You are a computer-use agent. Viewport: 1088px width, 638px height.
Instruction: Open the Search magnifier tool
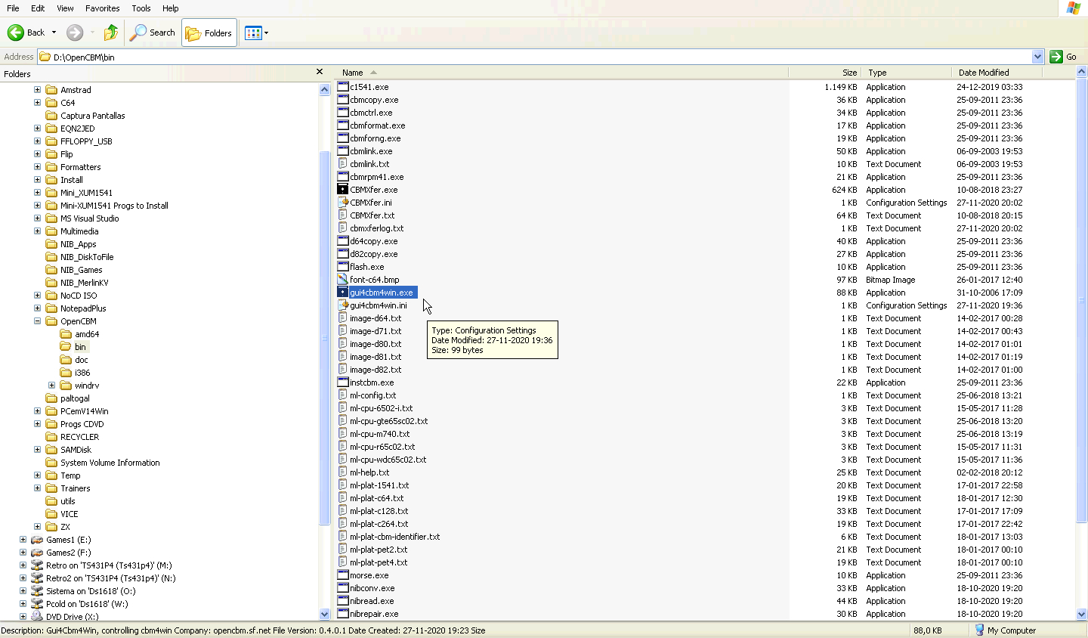point(153,33)
